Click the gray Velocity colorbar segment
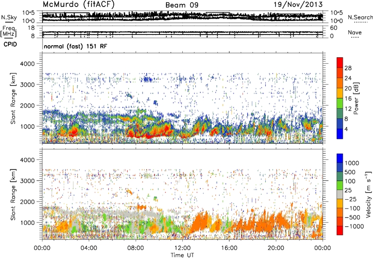Viewport: 373px width, 258px height. tap(340, 194)
